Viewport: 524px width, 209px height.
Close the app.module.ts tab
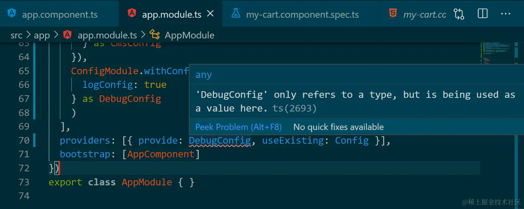tap(211, 14)
